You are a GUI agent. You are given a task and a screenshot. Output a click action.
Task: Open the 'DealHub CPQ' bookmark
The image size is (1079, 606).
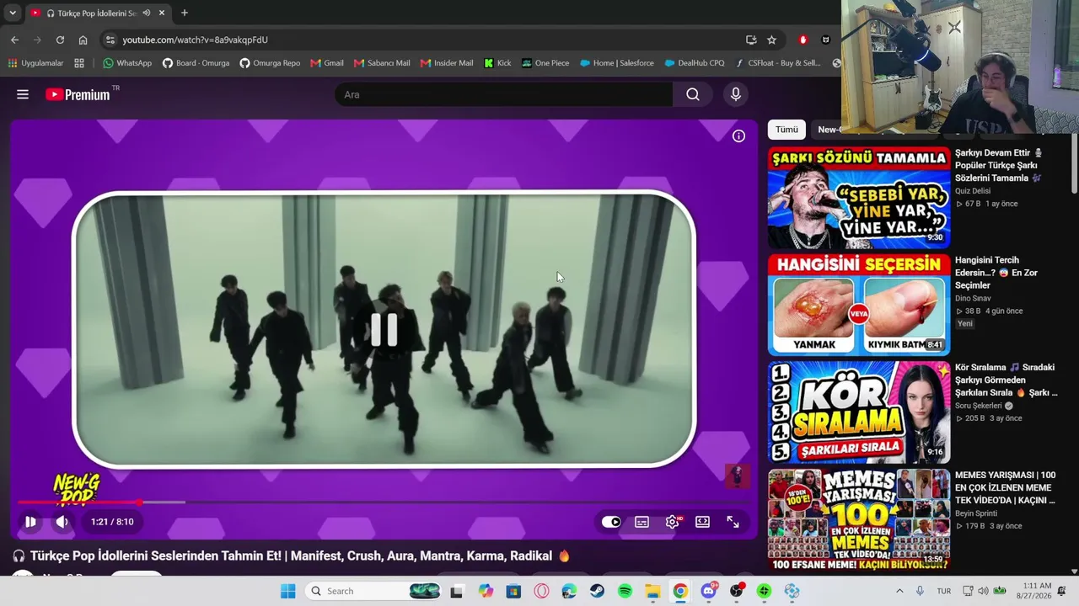pyautogui.click(x=695, y=63)
